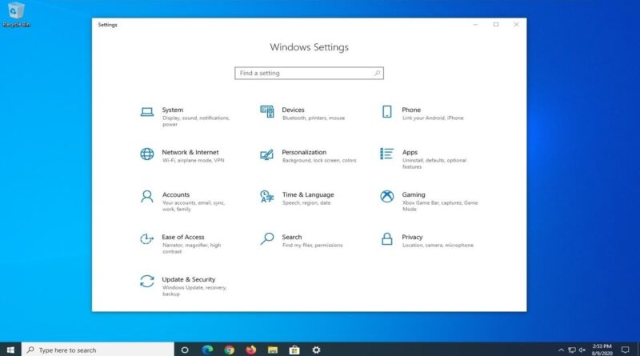This screenshot has height=356, width=640.
Task: Open the Apps list icon
Action: (x=386, y=154)
